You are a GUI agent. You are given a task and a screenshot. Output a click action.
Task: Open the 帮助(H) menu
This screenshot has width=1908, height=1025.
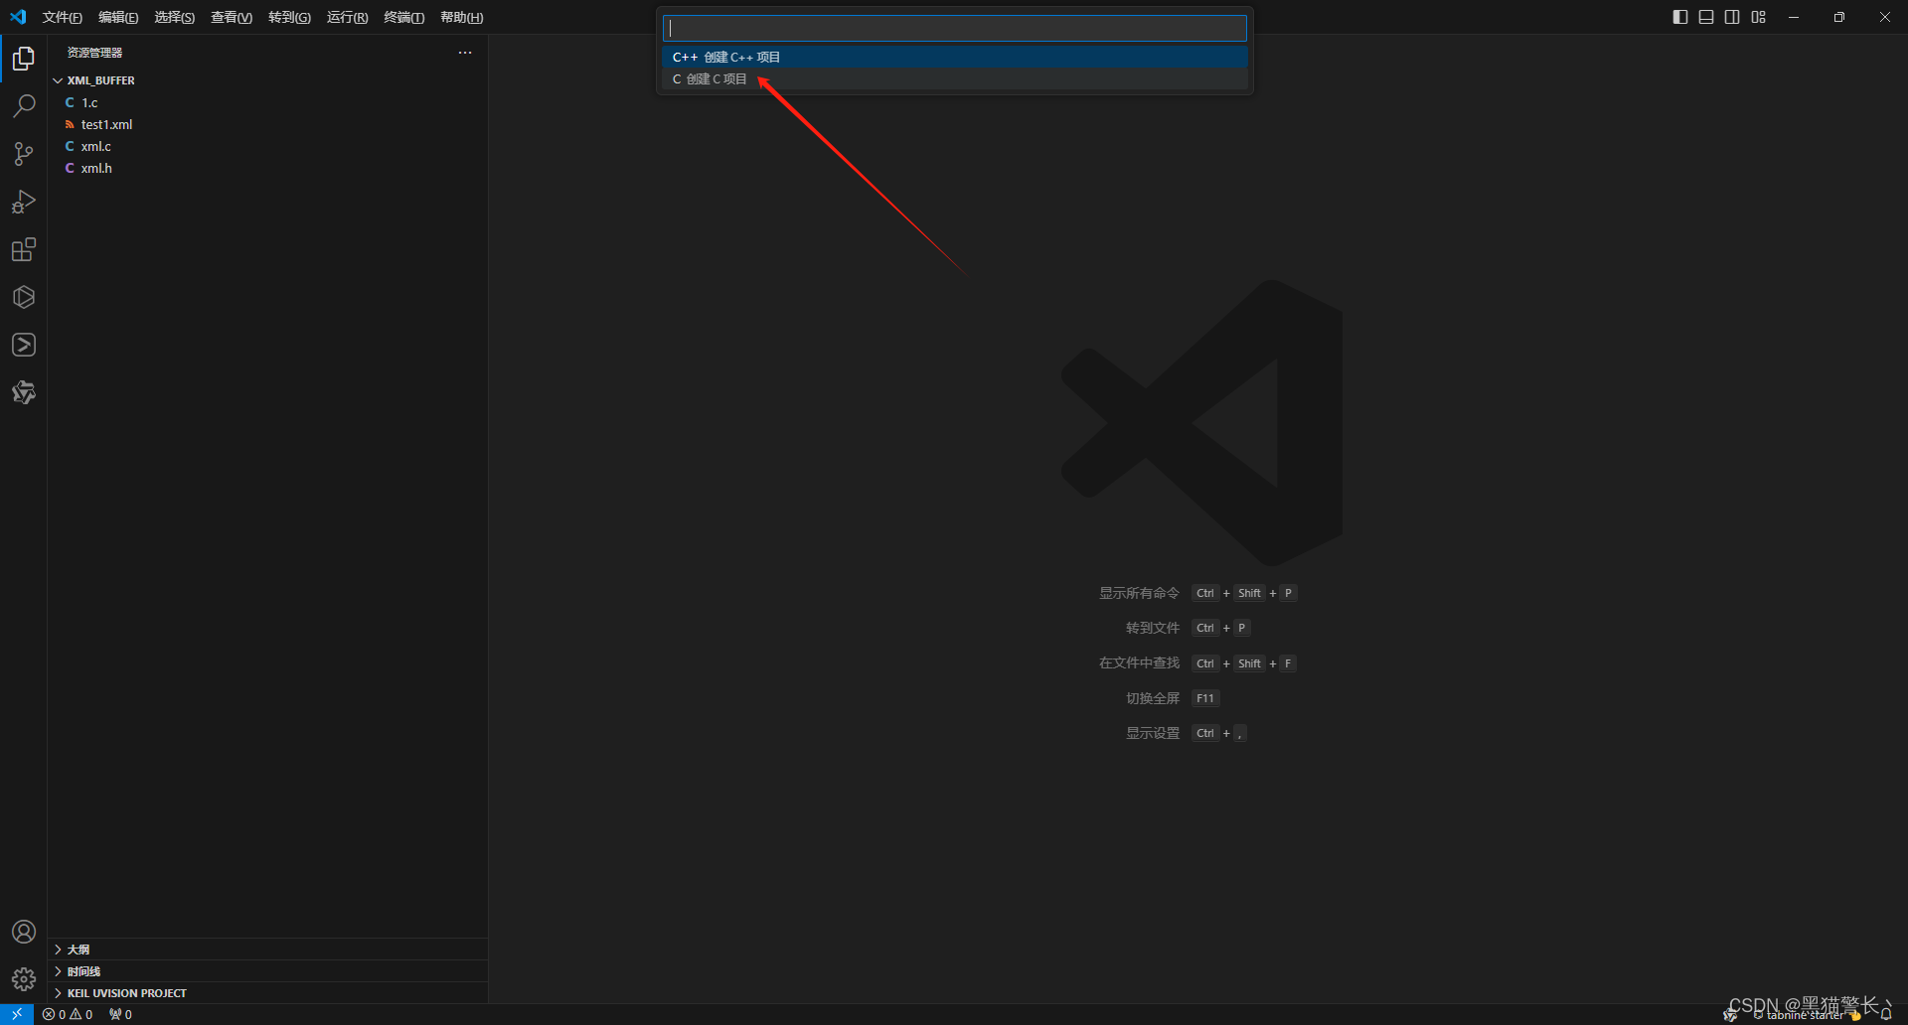coord(461,17)
